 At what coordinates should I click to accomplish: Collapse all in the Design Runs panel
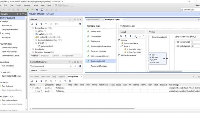click(x=37, y=81)
